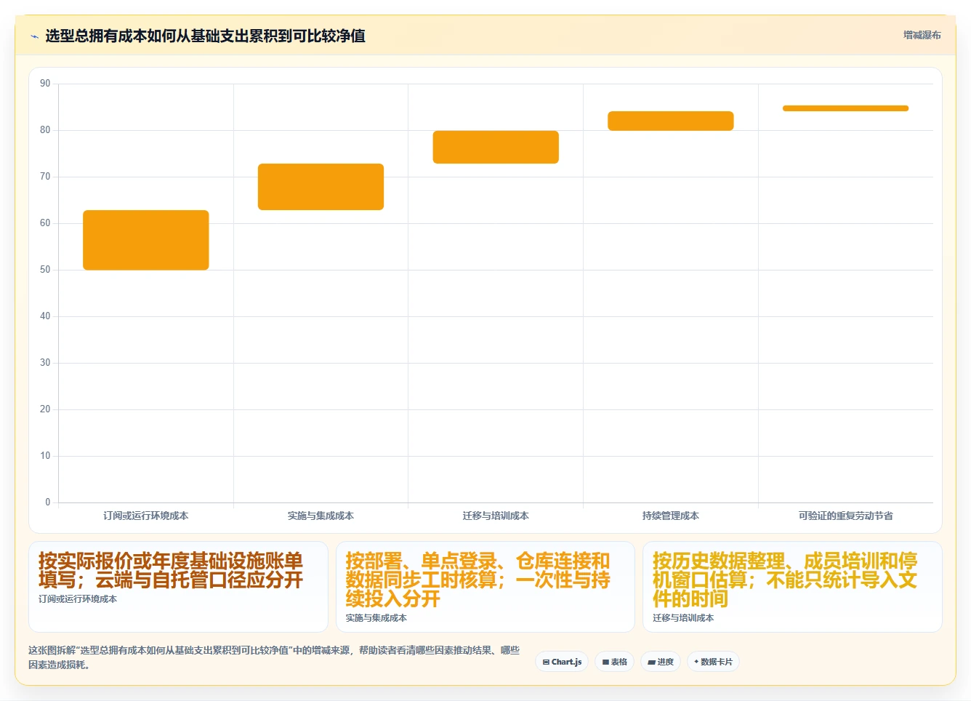Click the x-axis label 实施与集成成本
971x701 pixels.
point(321,516)
